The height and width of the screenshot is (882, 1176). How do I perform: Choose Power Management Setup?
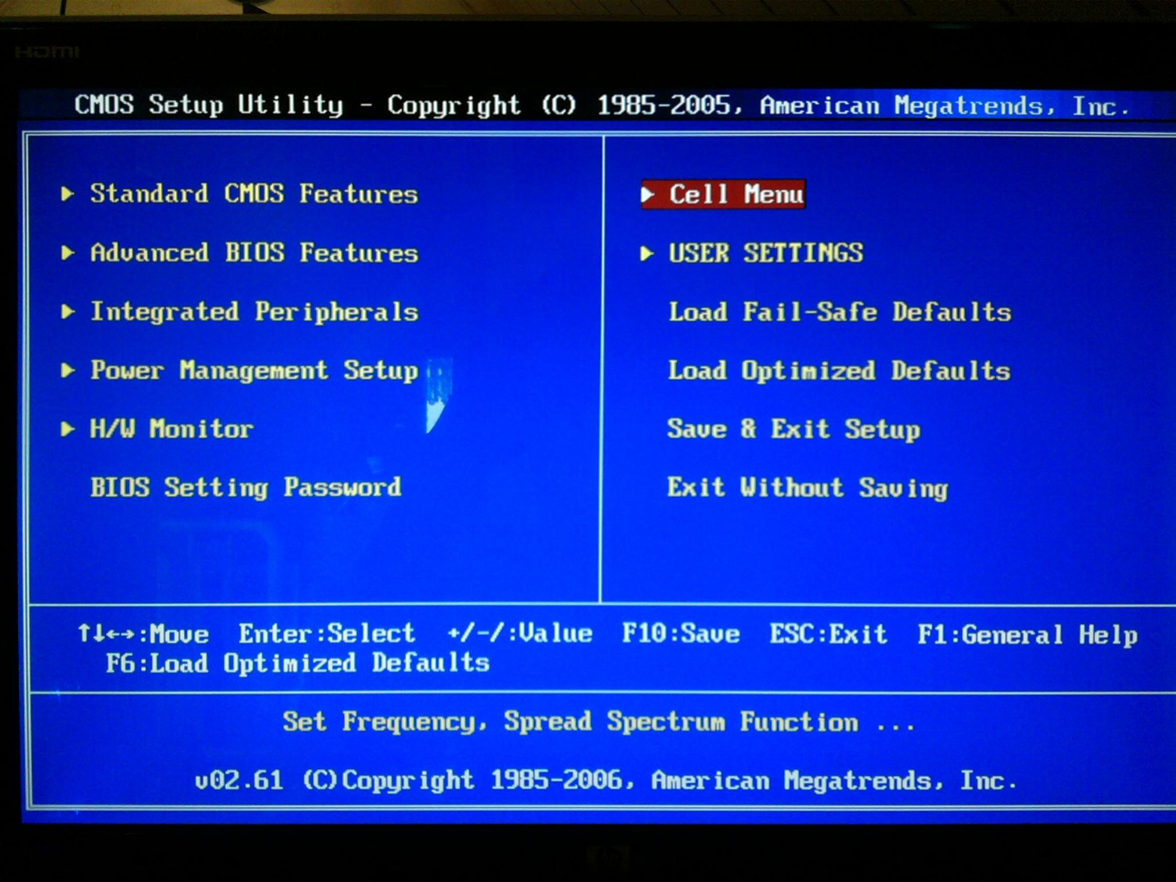coord(254,371)
